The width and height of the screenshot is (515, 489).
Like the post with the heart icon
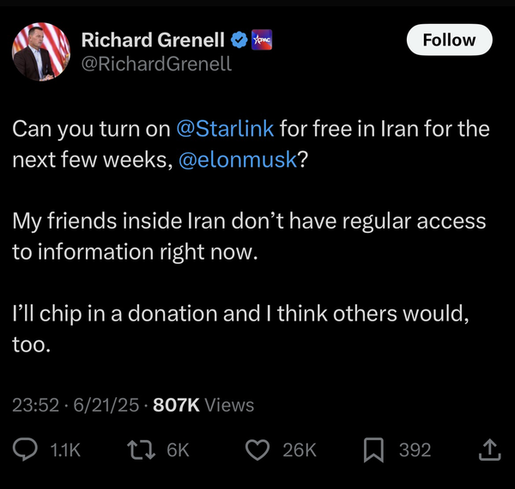pos(257,449)
